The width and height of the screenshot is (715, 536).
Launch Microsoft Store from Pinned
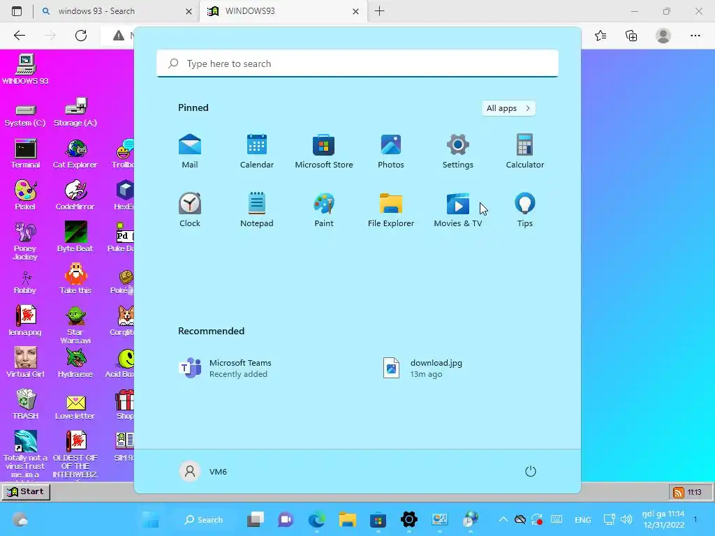click(324, 151)
